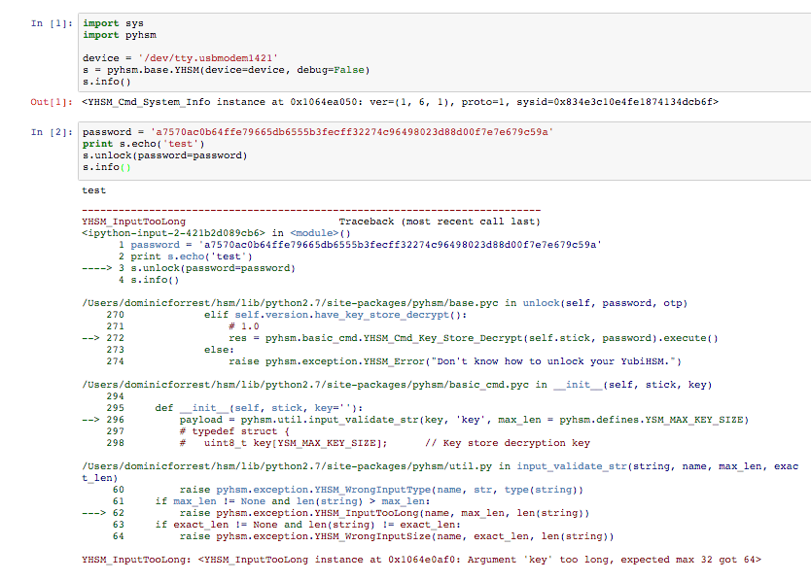Click line 270 'elif self.version' text
The image size is (811, 581).
coord(335,315)
